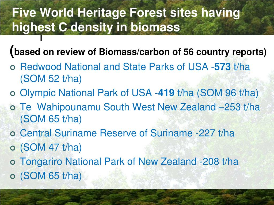This screenshot has width=274, height=205.
Task: Click '(SOM 65 t/ha)' under the Te Wahipounamu line
Action: click(51, 119)
